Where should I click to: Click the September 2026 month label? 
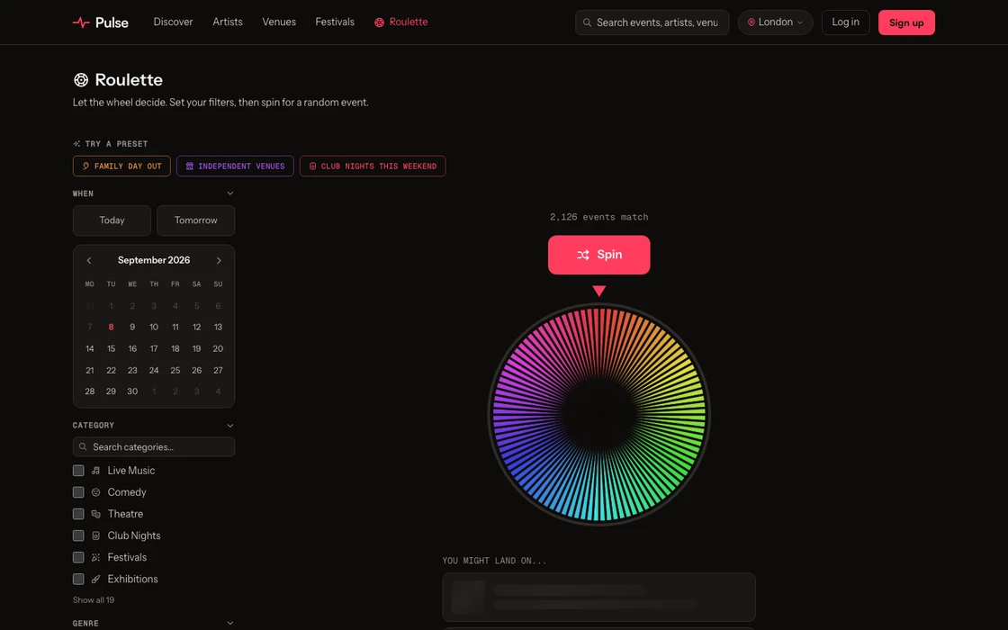click(154, 260)
